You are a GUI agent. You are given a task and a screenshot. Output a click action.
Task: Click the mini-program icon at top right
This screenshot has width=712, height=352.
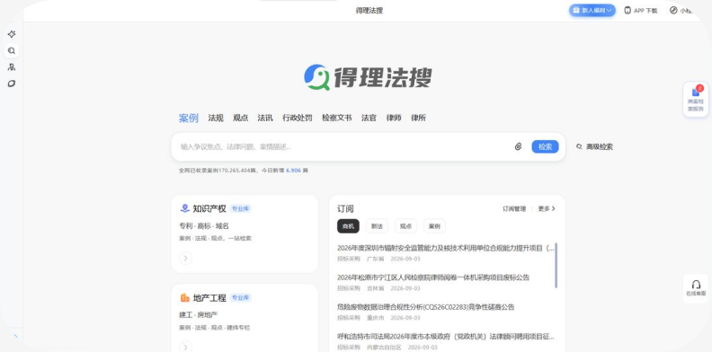coord(673,11)
